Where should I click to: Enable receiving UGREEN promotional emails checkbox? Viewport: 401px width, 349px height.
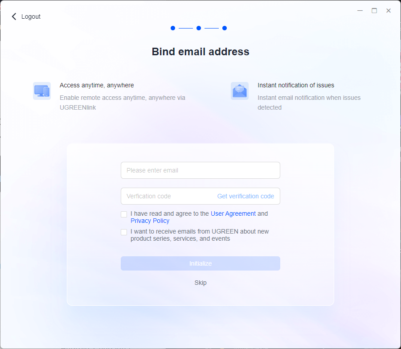tap(124, 232)
